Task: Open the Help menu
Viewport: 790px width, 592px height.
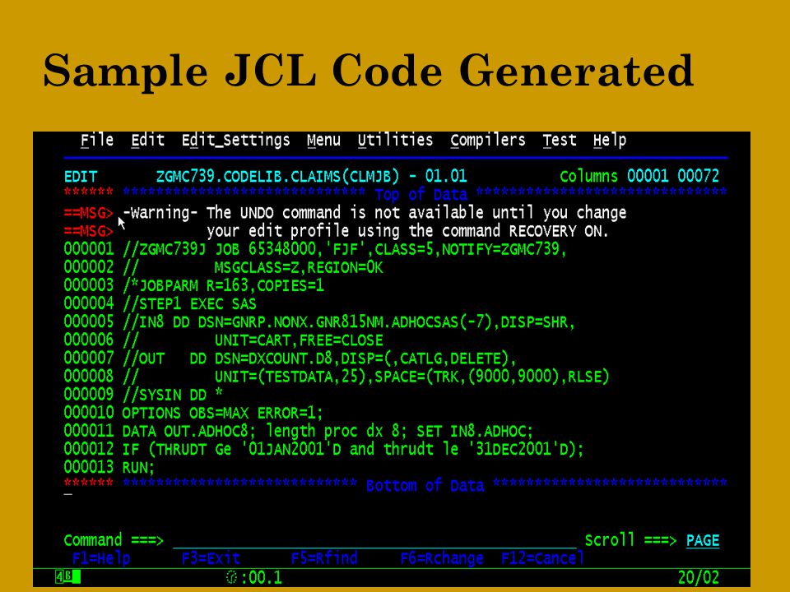Action: click(610, 141)
